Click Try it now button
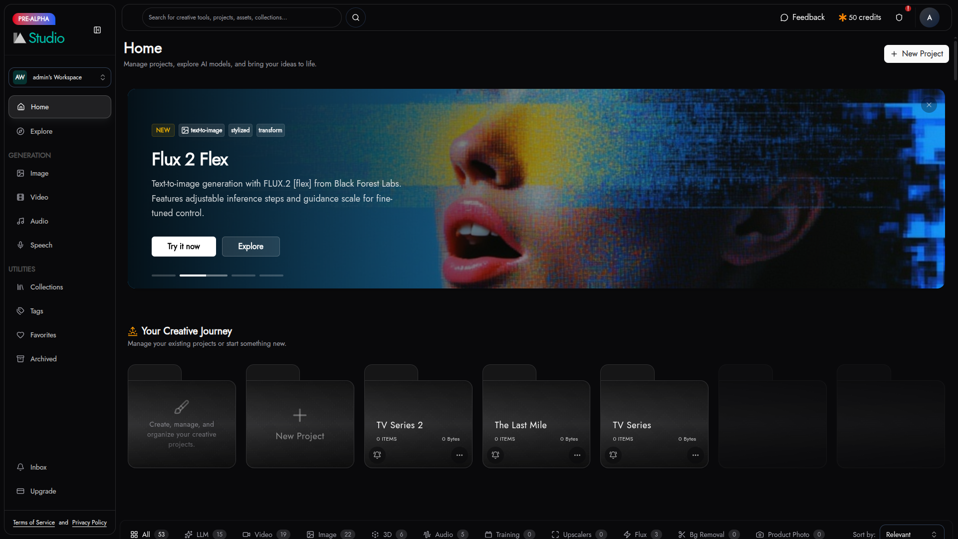The width and height of the screenshot is (958, 539). click(184, 247)
